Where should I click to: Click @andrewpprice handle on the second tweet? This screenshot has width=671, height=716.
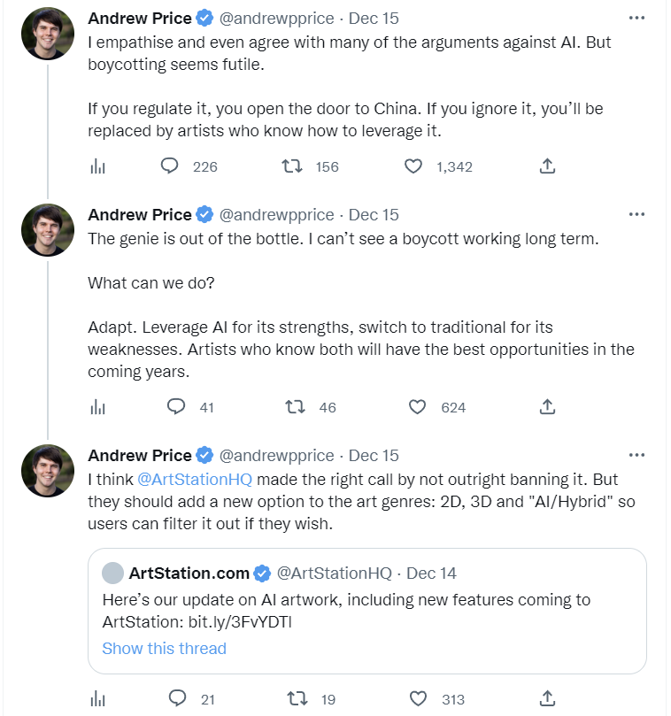(276, 214)
